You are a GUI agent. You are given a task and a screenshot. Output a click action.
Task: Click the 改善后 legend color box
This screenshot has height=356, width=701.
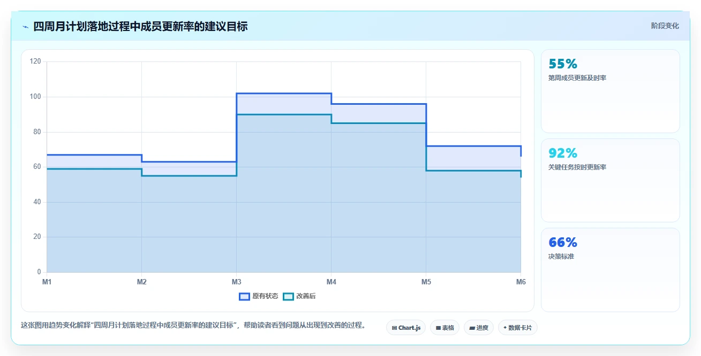coord(288,296)
